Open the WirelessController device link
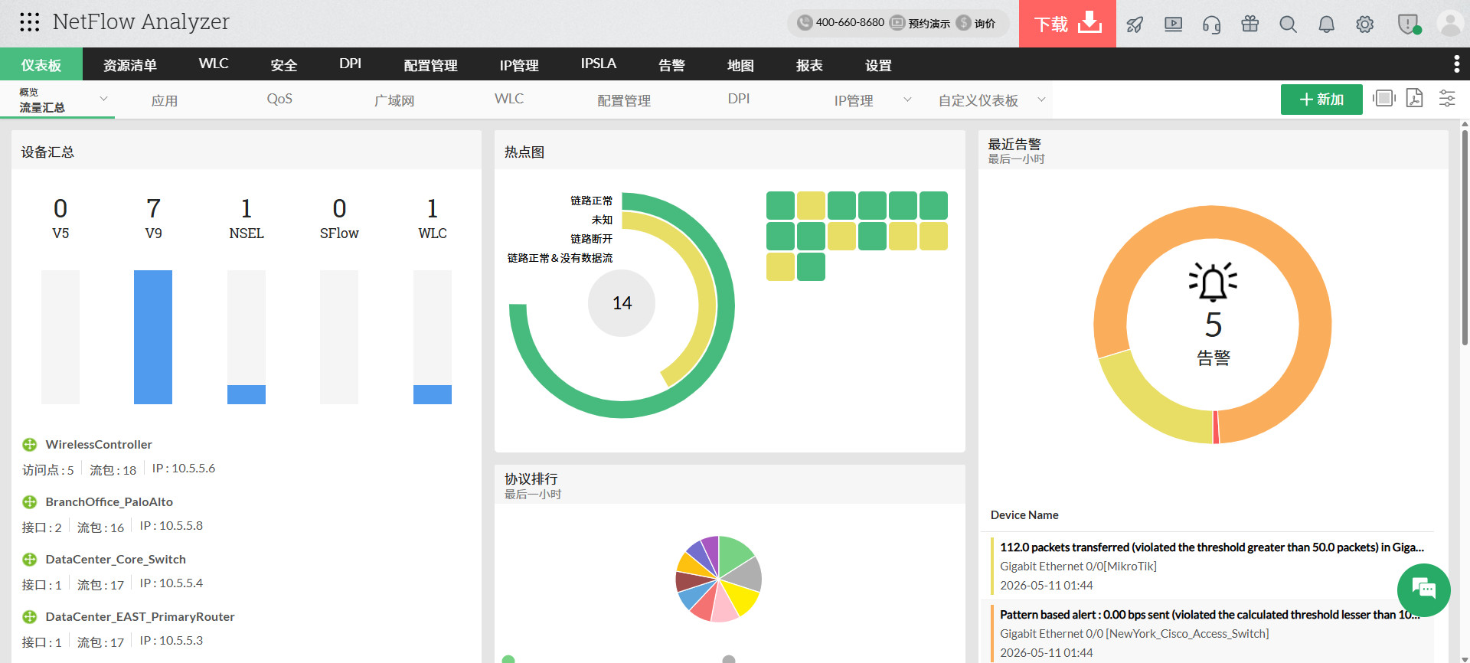Screen dimensions: 1470x663 point(99,444)
